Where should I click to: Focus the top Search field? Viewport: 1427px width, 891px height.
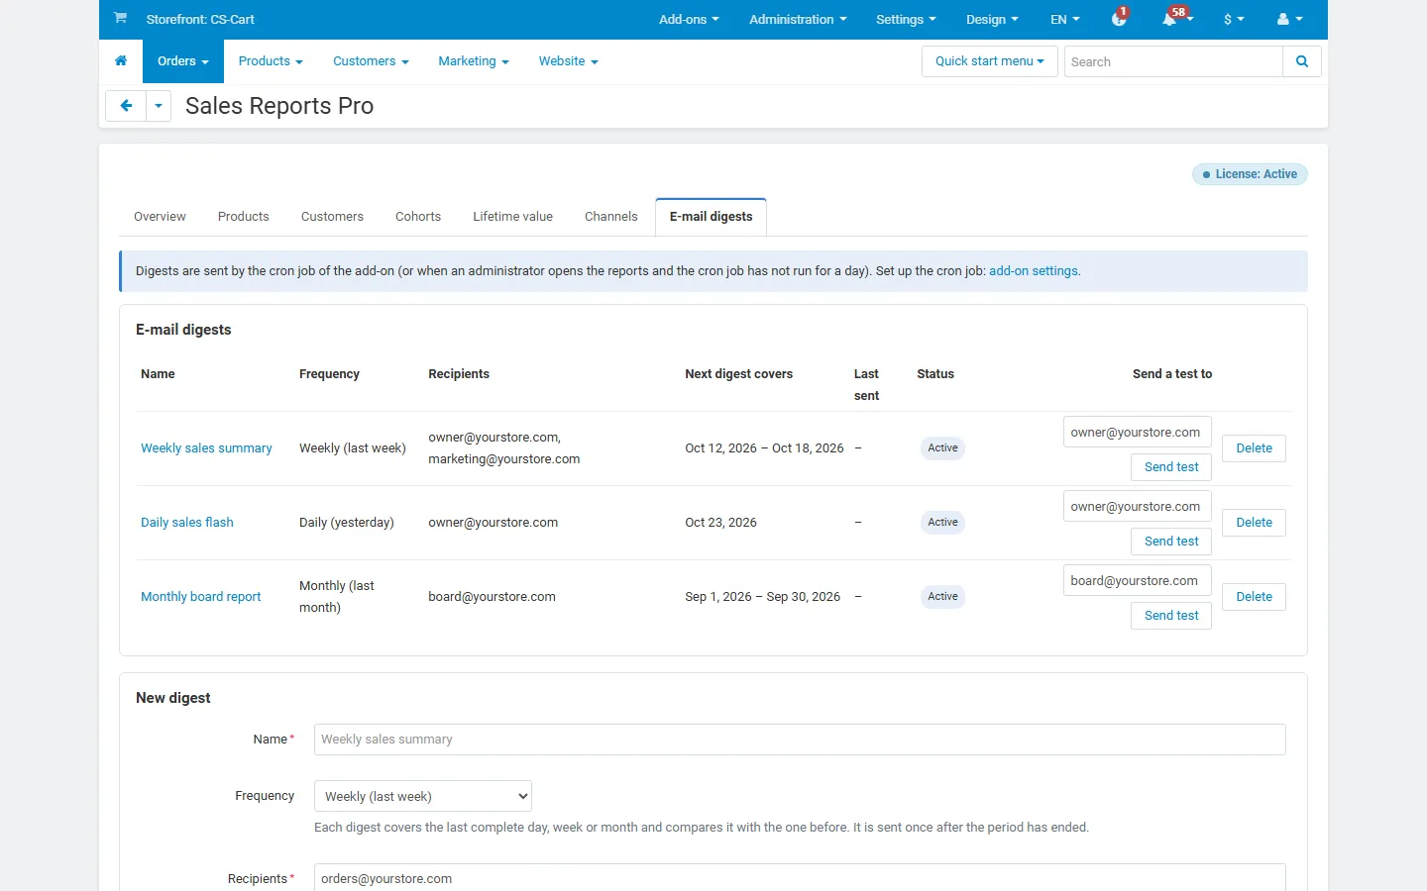(x=1173, y=61)
